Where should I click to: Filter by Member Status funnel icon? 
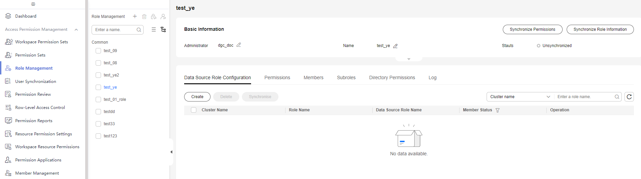pos(497,110)
